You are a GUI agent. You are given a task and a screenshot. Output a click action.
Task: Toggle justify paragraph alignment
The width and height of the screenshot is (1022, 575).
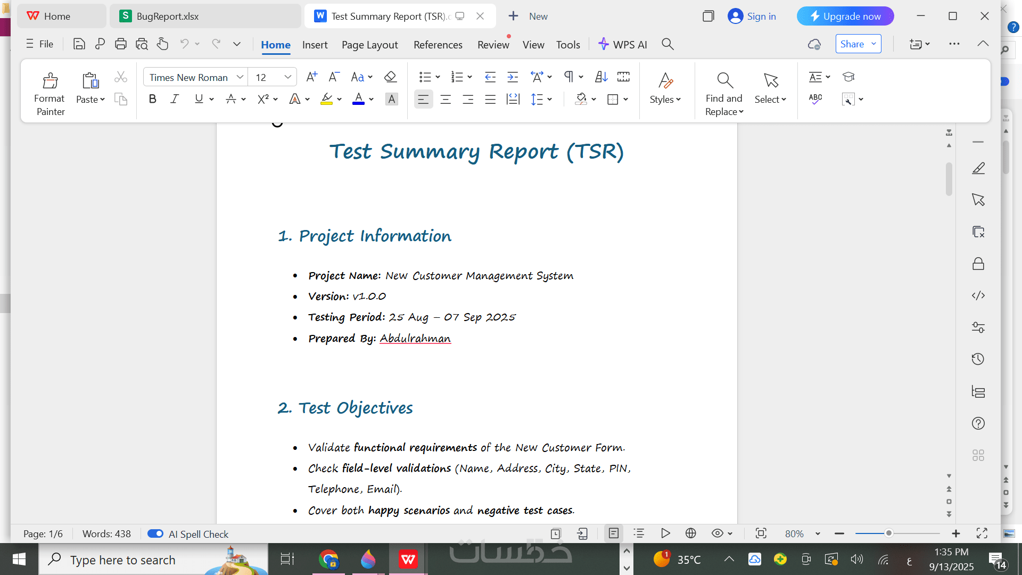pos(490,100)
